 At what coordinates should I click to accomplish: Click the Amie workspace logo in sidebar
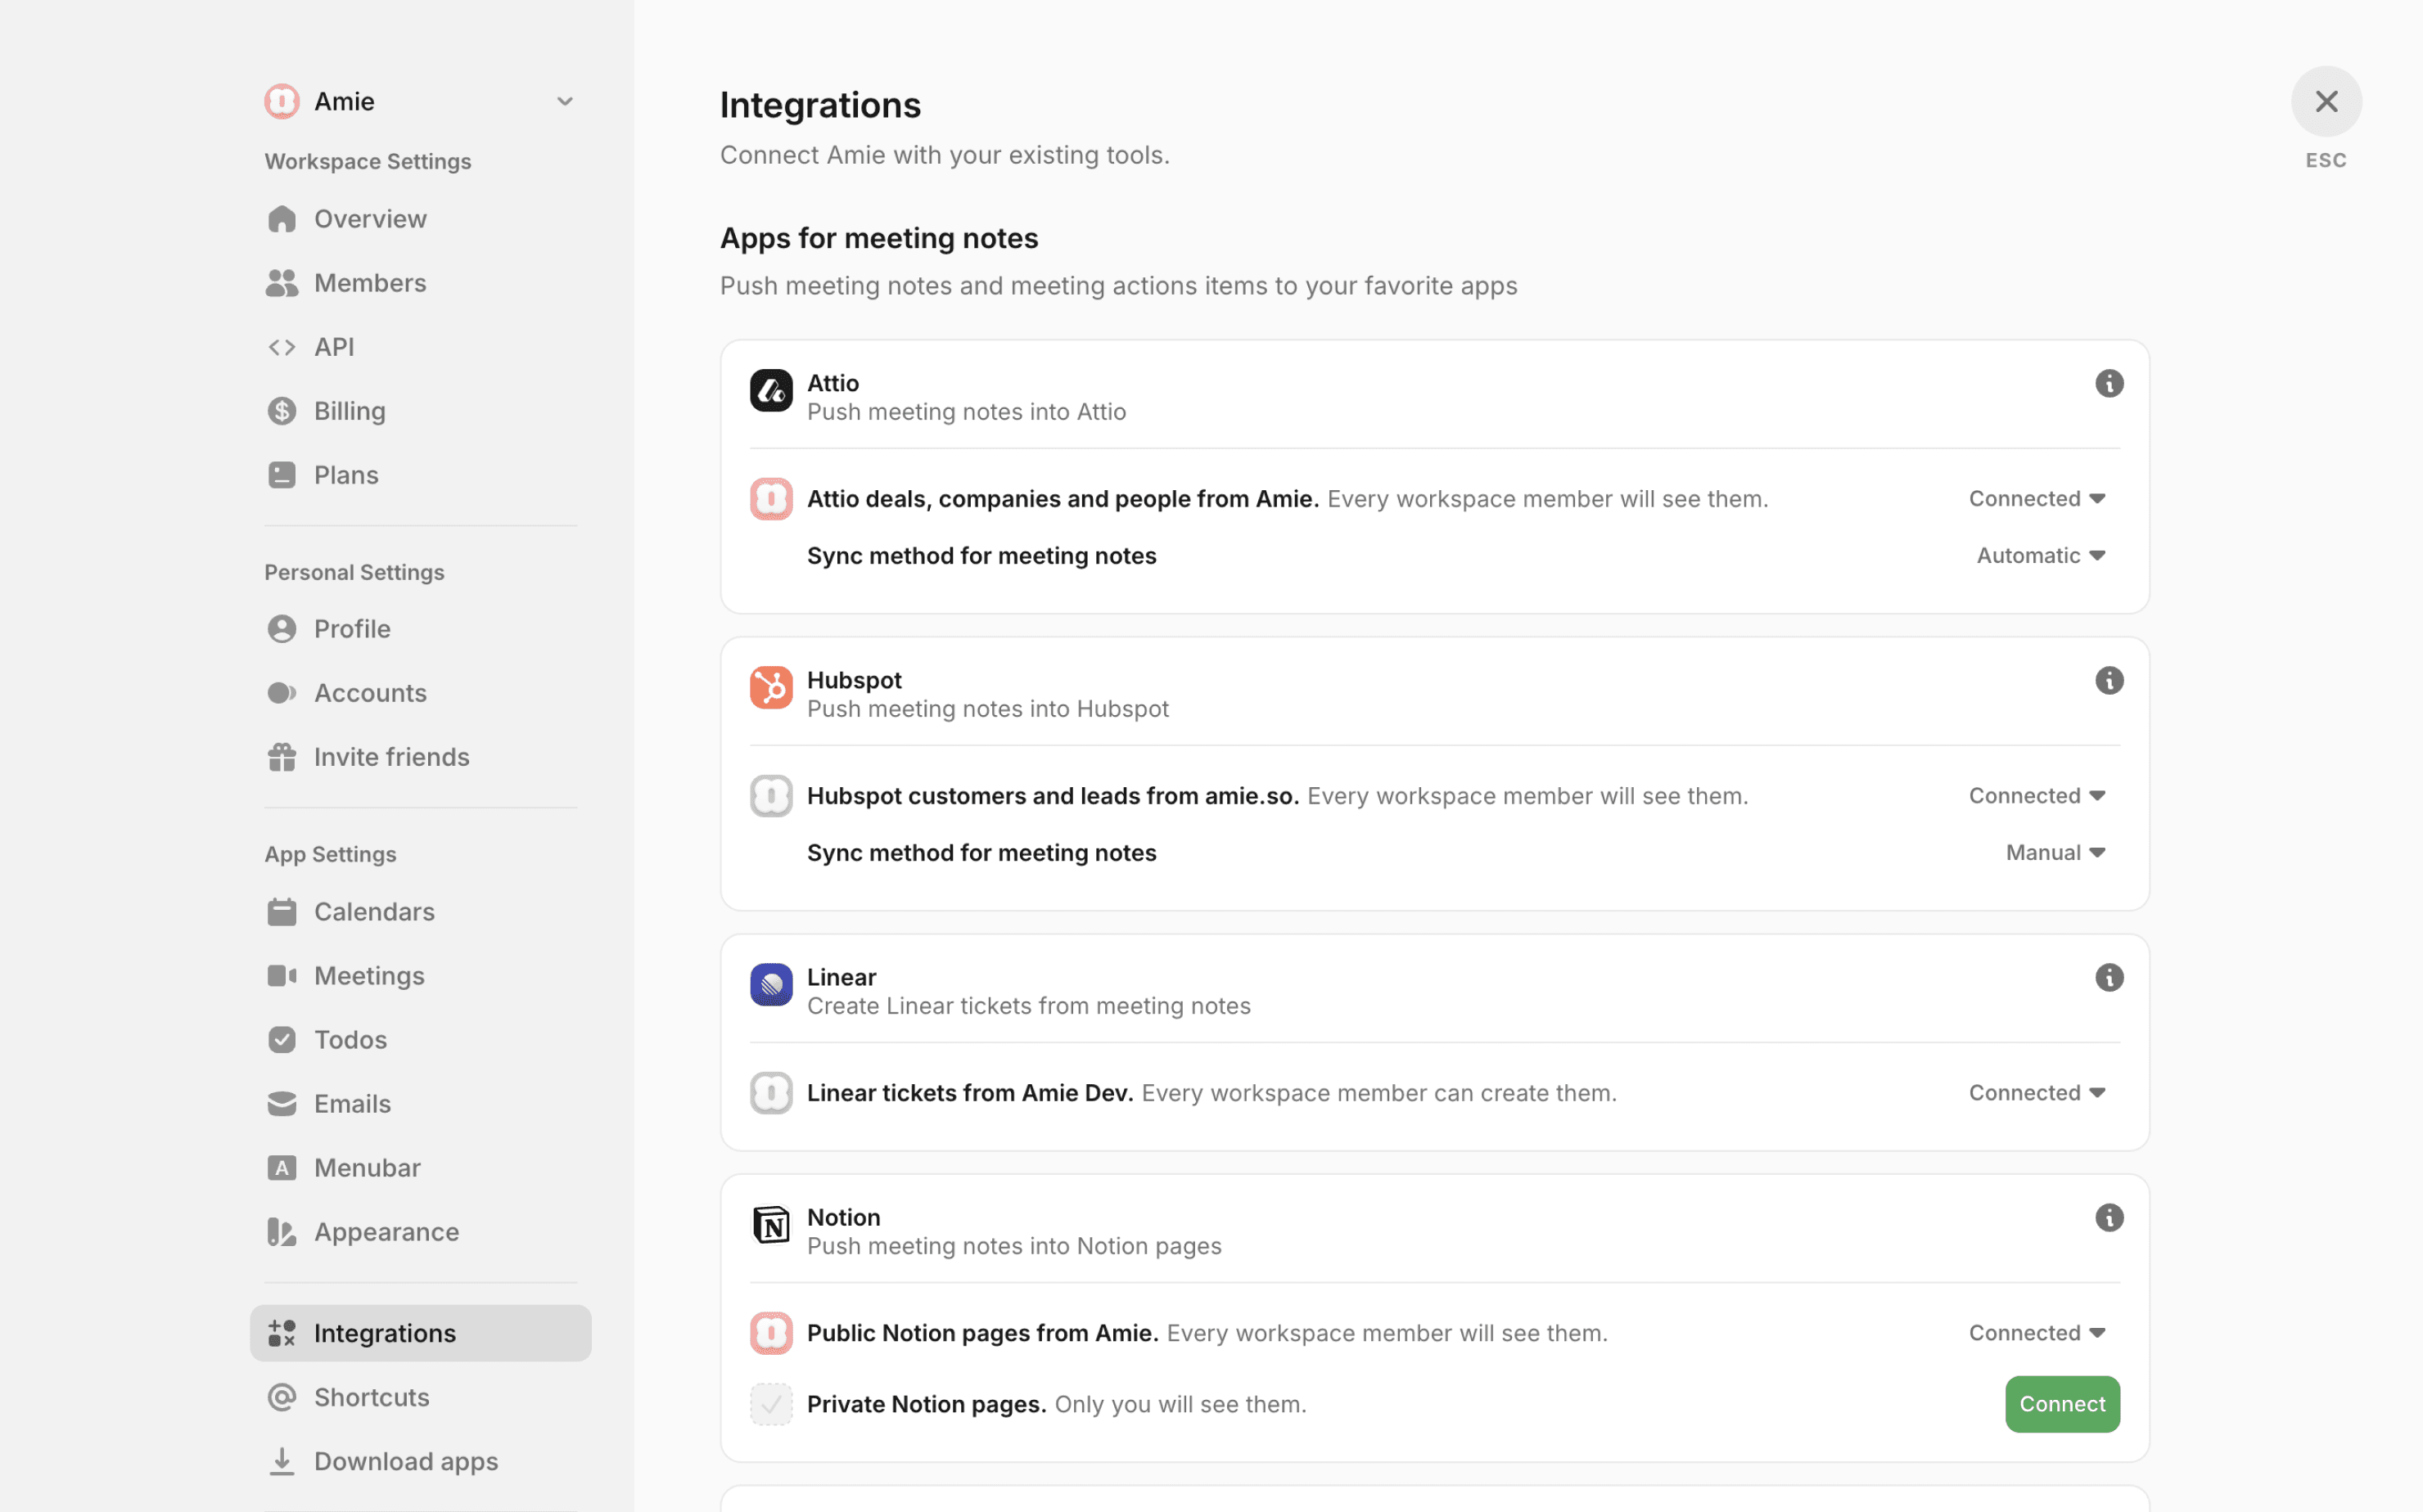pos(281,101)
